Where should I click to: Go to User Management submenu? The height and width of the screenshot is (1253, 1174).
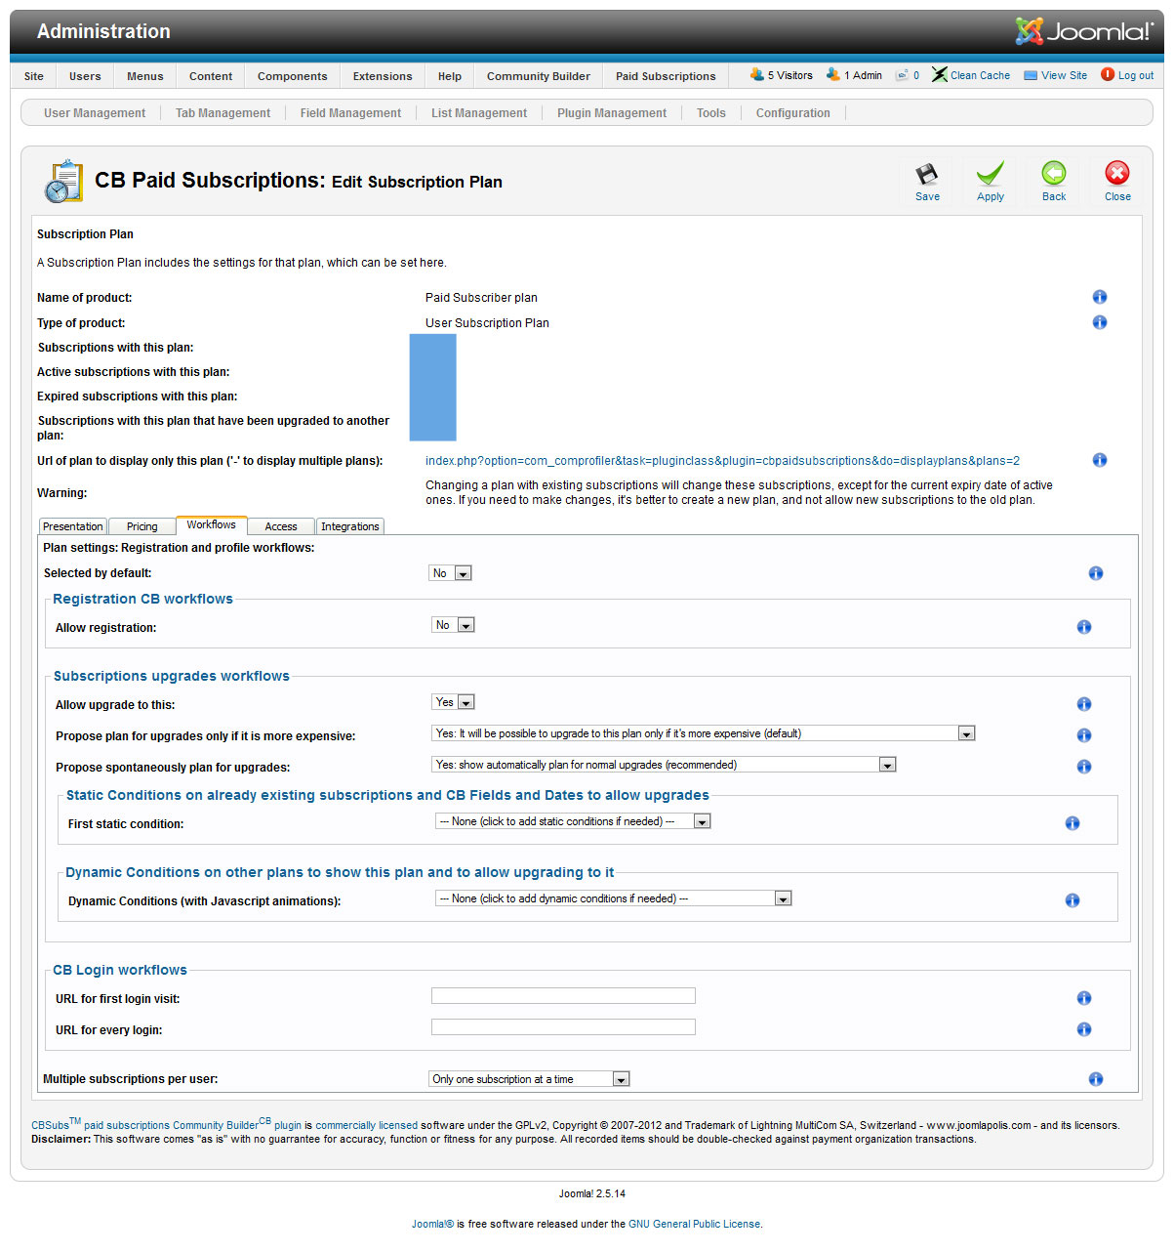(x=95, y=113)
